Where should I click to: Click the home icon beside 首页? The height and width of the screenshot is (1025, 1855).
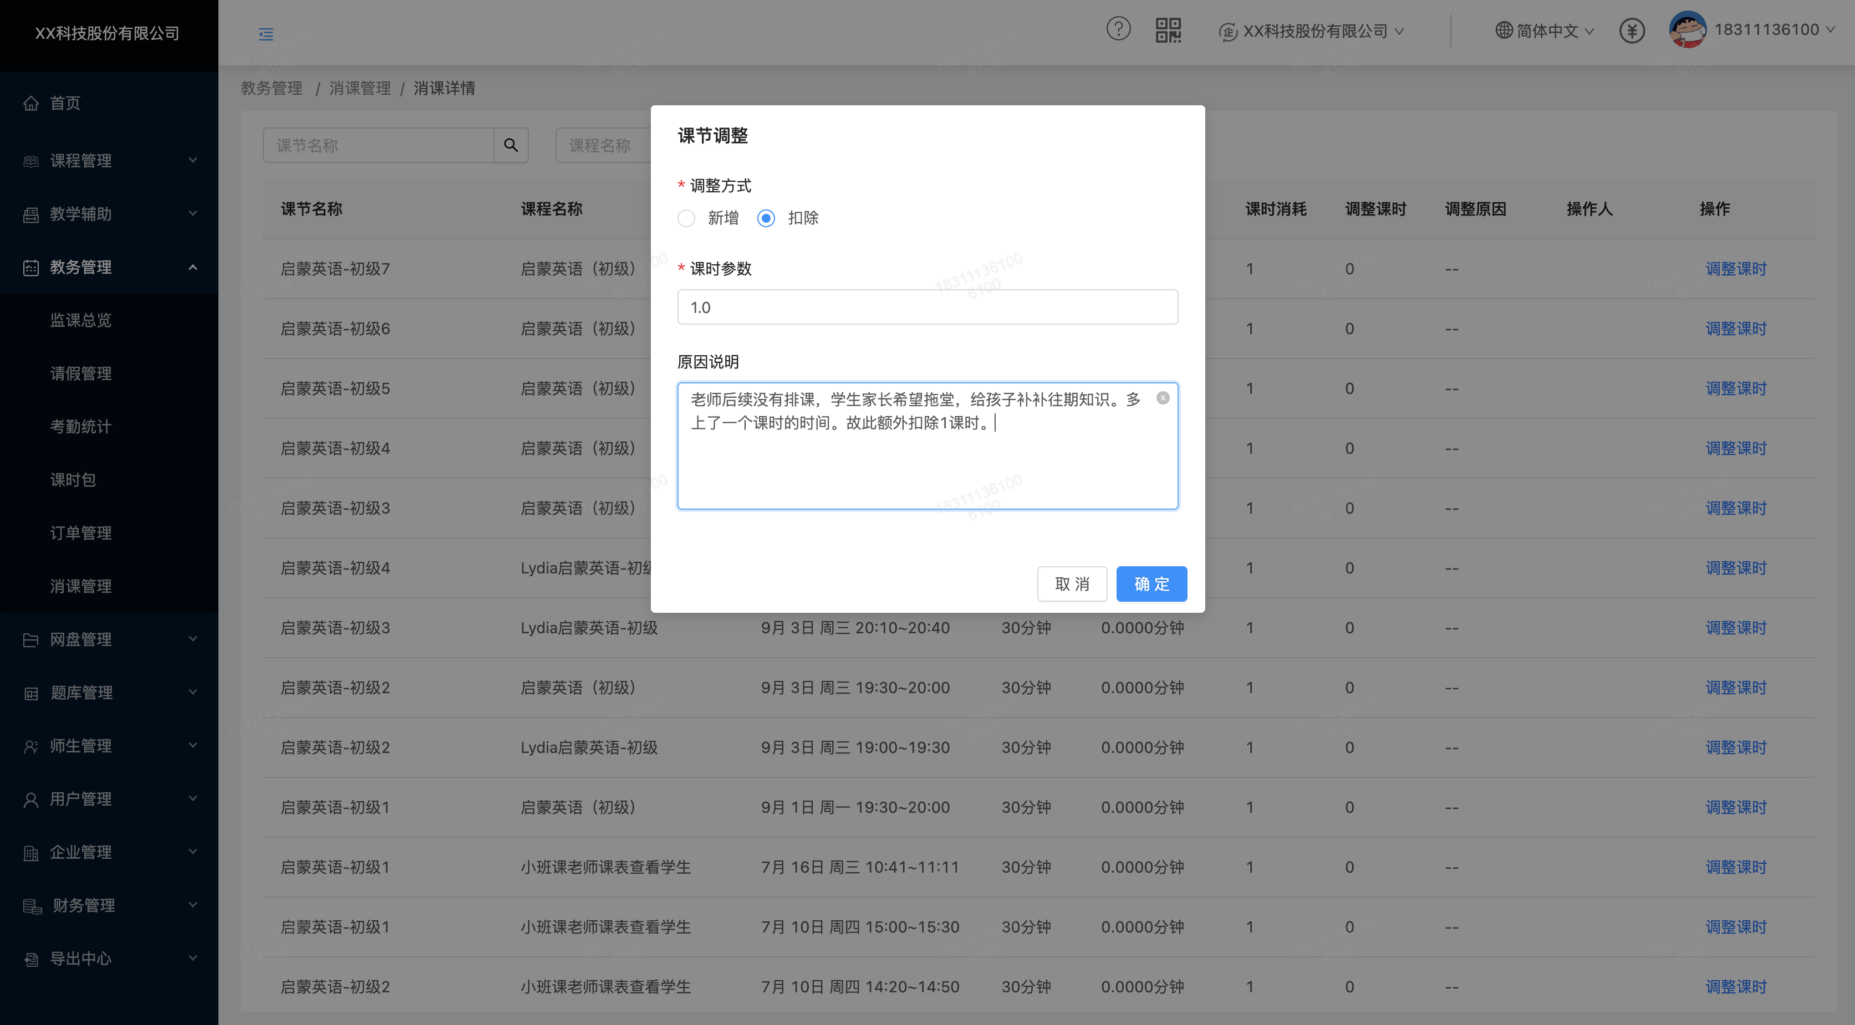(31, 103)
